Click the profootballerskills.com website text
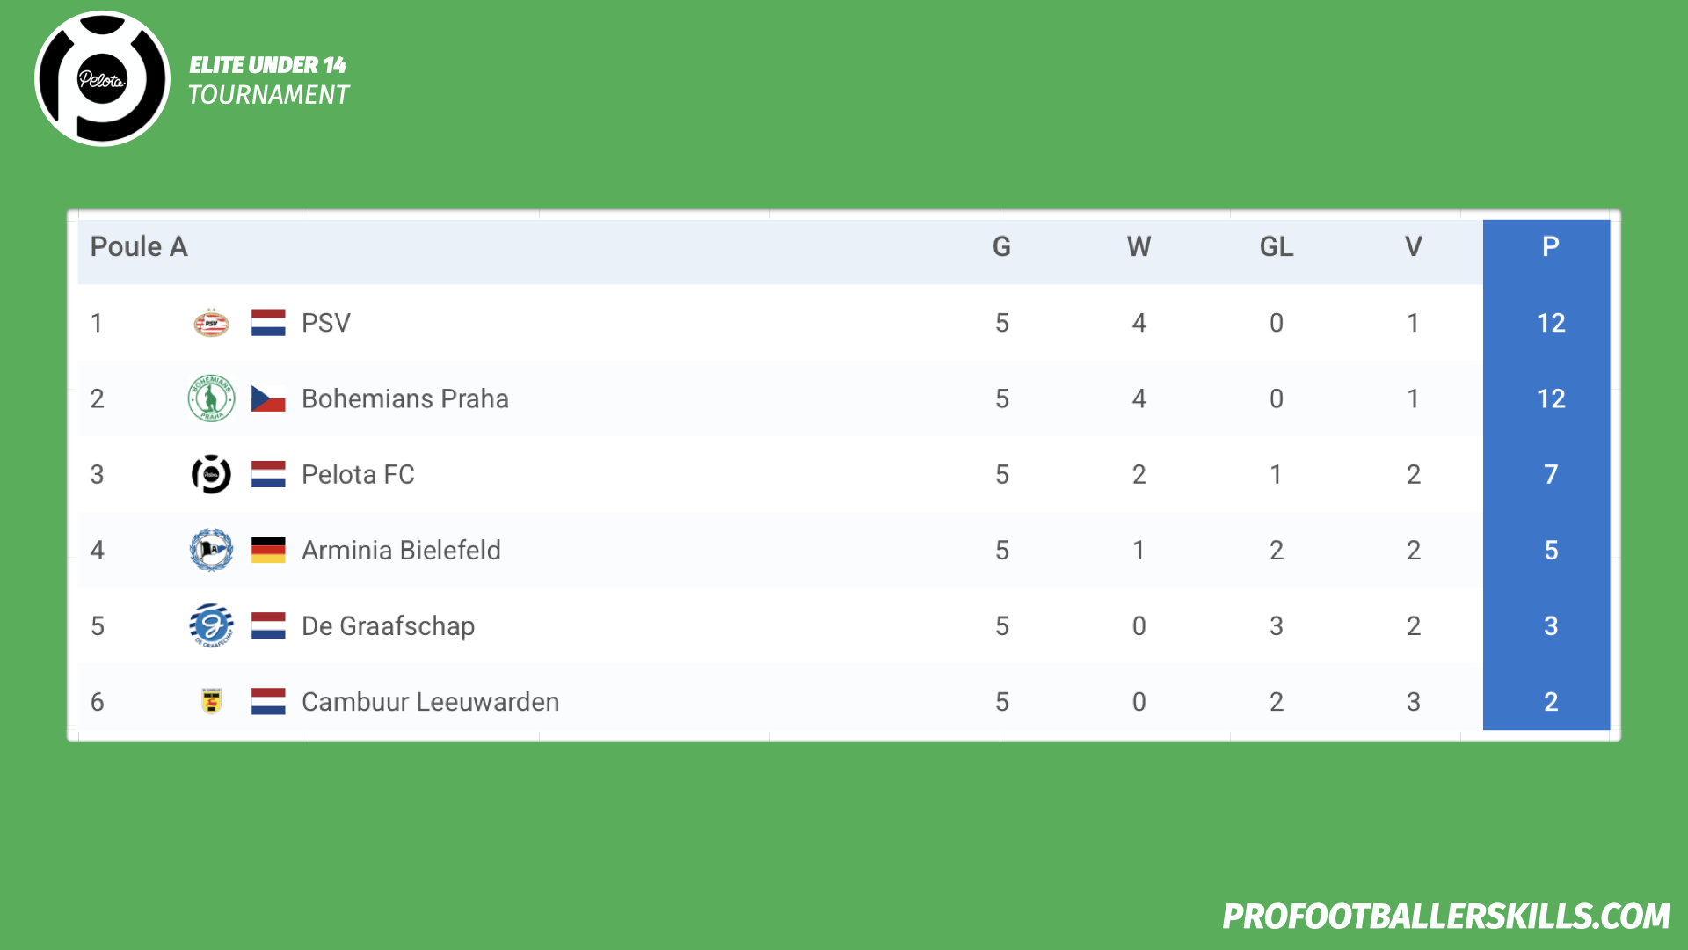 pyautogui.click(x=1445, y=917)
